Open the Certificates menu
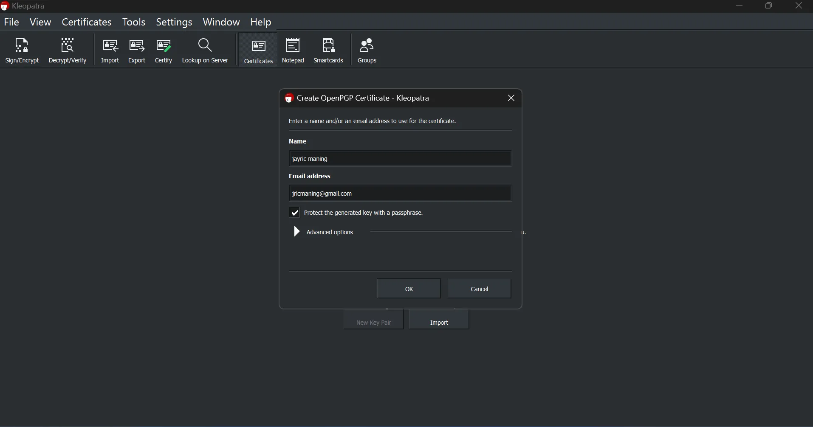 point(87,22)
